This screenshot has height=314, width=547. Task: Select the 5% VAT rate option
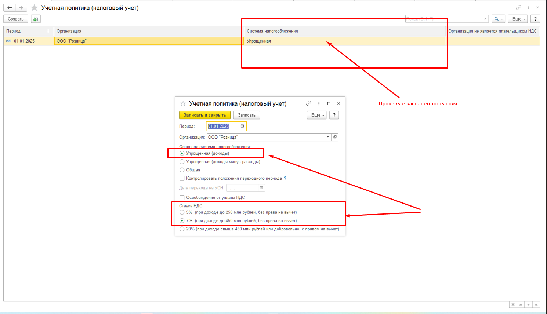[238, 212]
